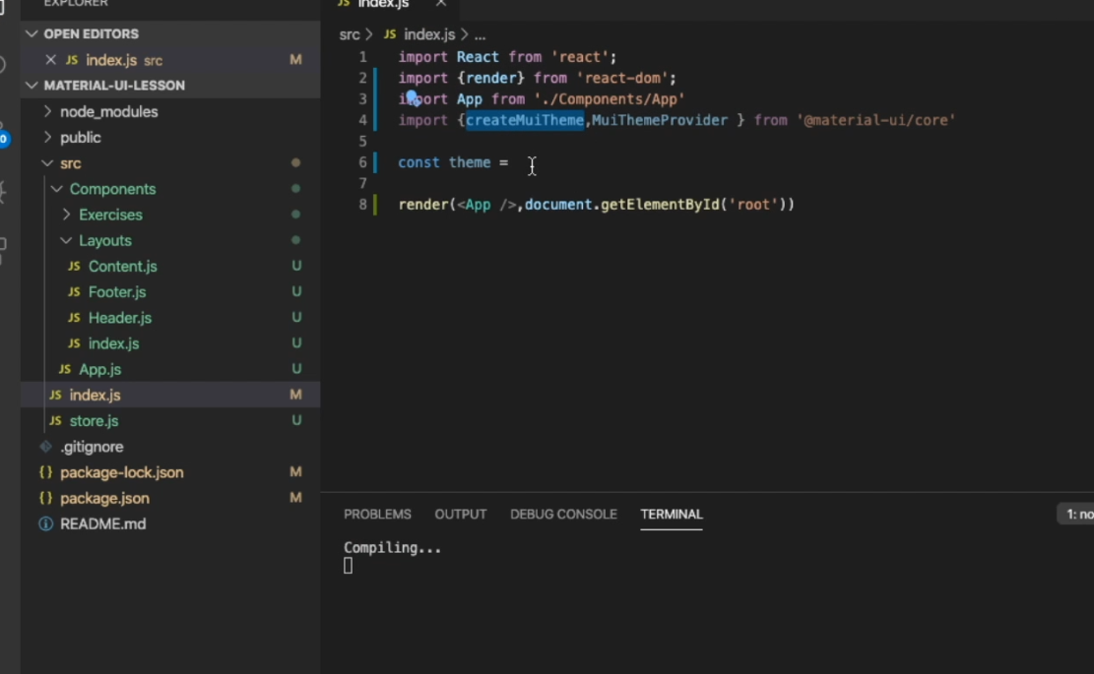Open the Search icon in the activity bar
Image resolution: width=1094 pixels, height=674 pixels.
pos(5,64)
